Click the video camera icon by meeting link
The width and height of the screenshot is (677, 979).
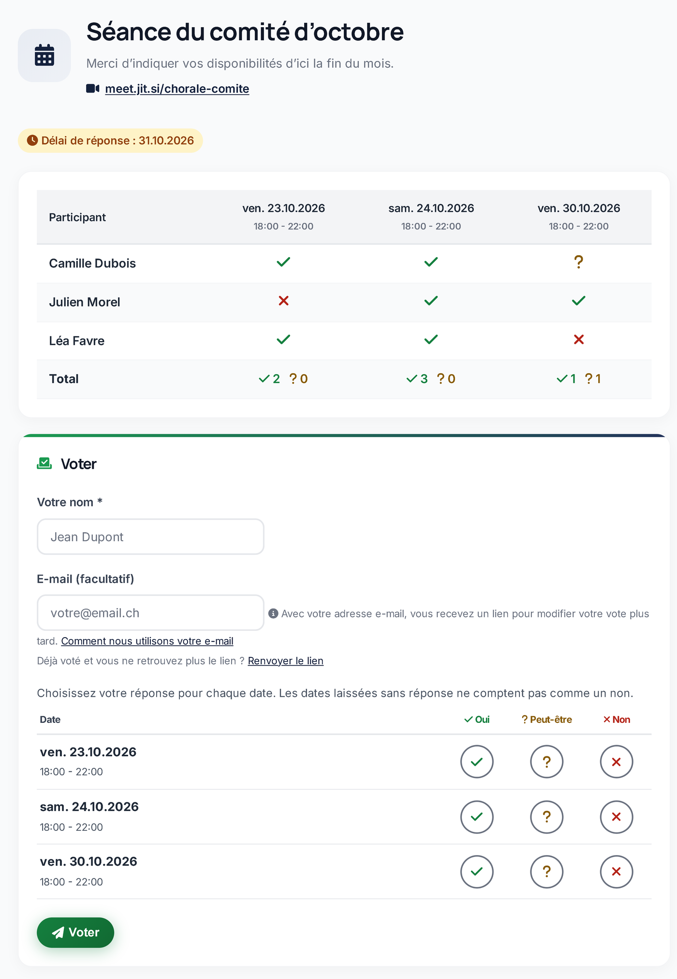[93, 89]
